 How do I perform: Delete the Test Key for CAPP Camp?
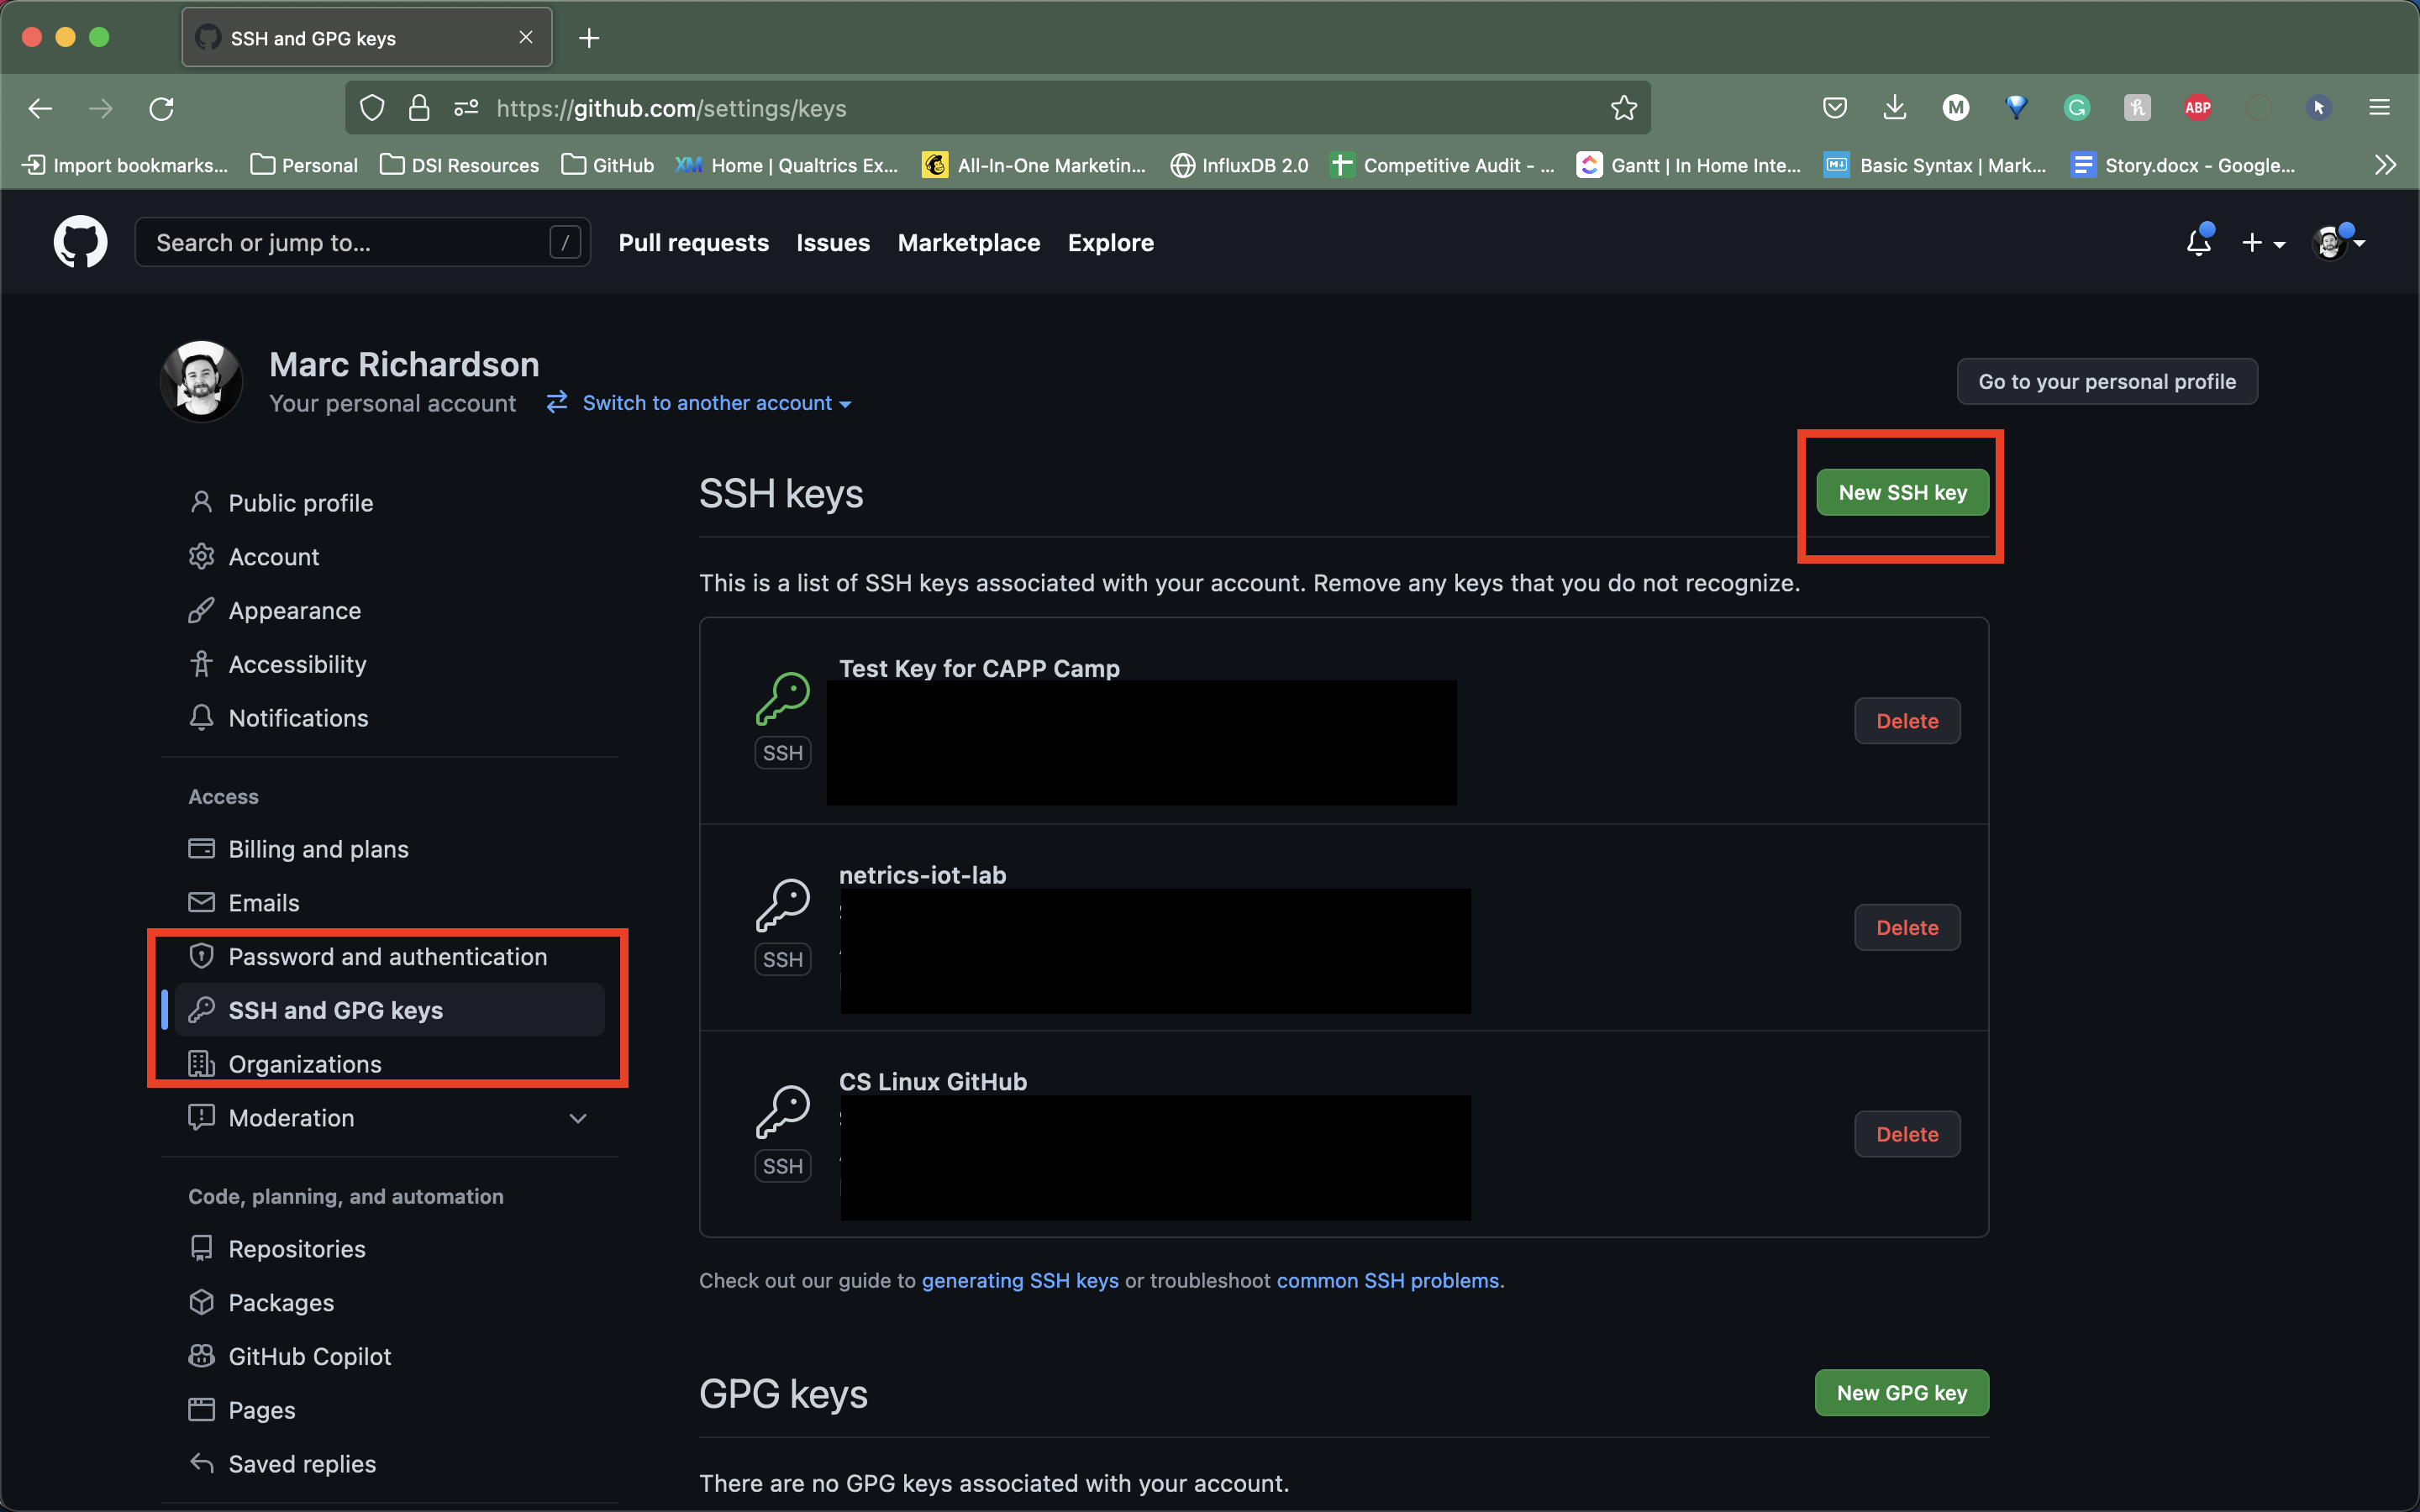click(1906, 719)
